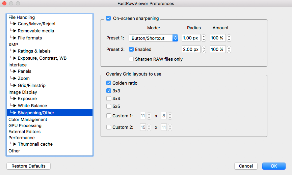The width and height of the screenshot is (292, 175).
Task: Open the Thumbnail cache settings
Action: click(35, 144)
